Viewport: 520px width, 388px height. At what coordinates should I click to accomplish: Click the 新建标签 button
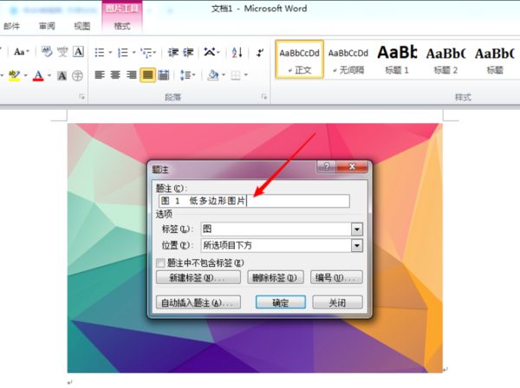(x=198, y=277)
